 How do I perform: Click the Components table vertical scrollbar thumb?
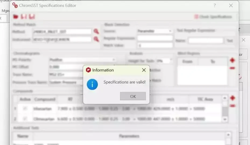(225, 112)
